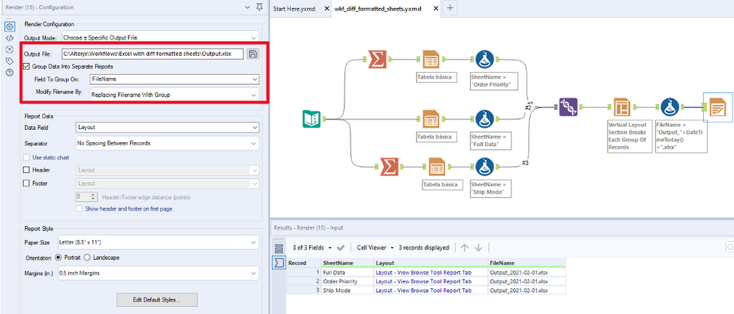Select the Full Data cell in results
The image size is (734, 314).
[348, 272]
